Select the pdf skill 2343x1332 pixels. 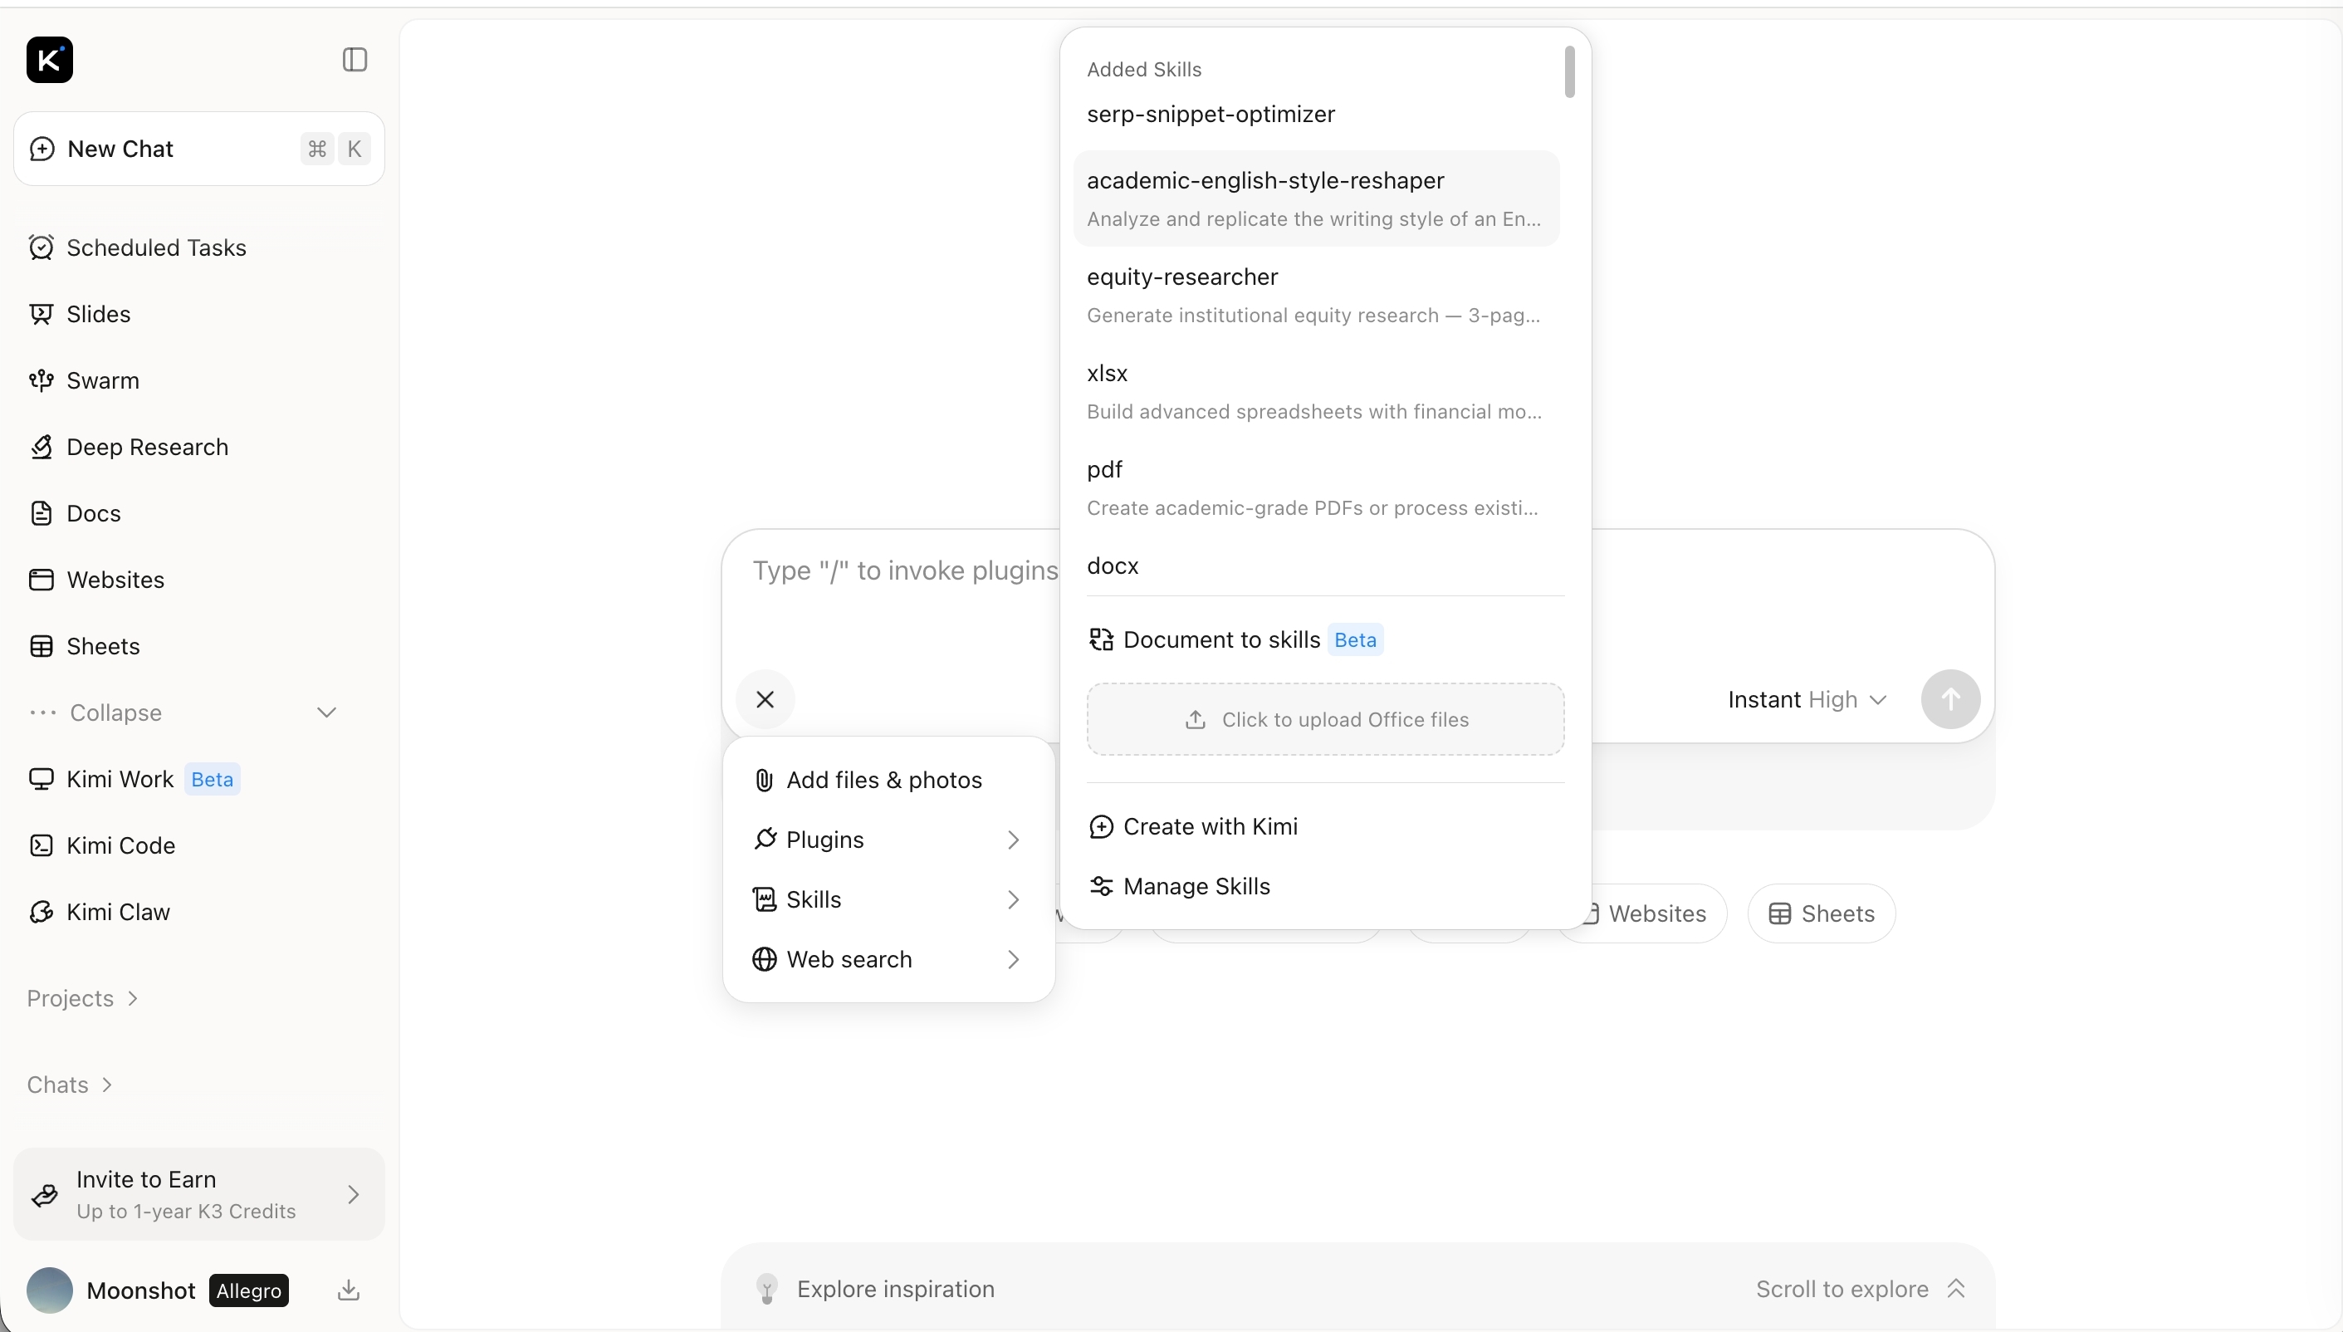[x=1317, y=487]
